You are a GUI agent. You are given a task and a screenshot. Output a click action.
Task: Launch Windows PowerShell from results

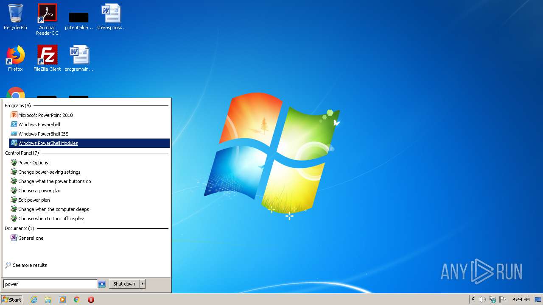[x=89, y=125]
